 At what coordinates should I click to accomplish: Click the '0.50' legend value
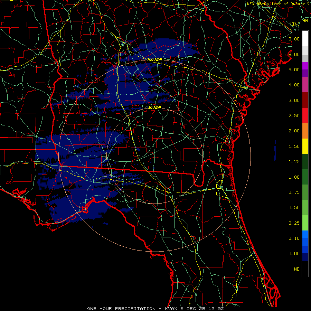[x=294, y=207]
